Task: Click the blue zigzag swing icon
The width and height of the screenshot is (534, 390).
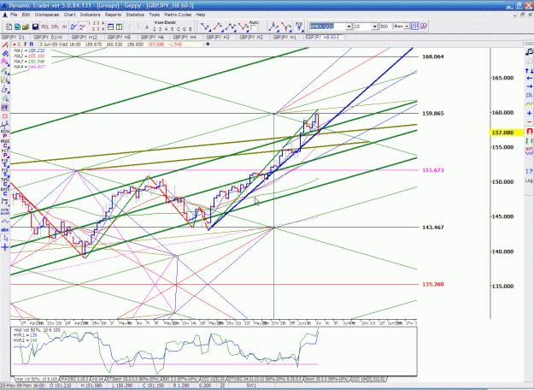Action: 73,27
